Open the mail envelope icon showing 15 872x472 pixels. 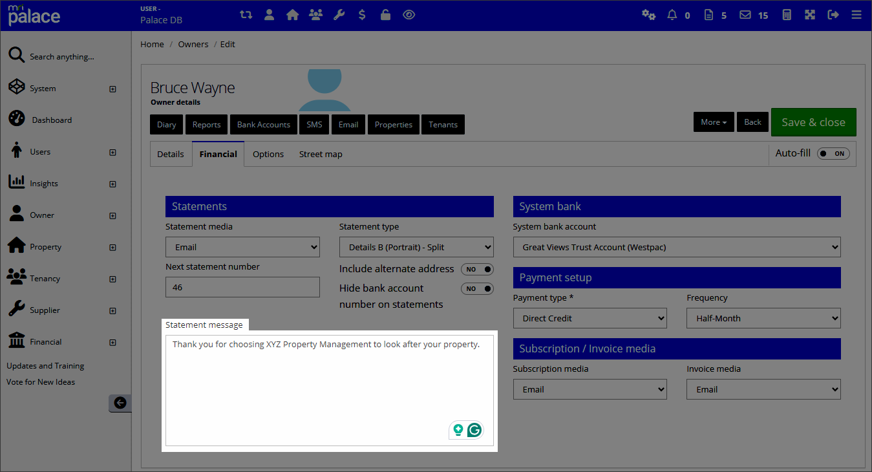[745, 15]
